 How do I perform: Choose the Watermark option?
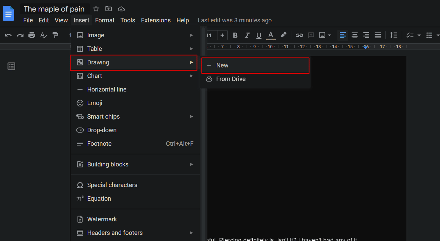[x=135, y=219]
